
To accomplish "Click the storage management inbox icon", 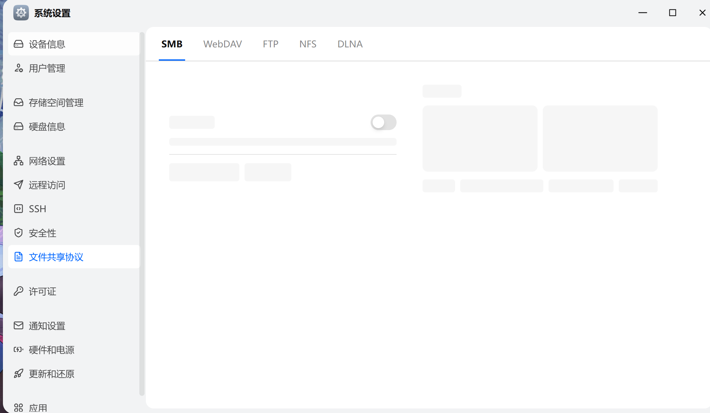I will pos(19,103).
